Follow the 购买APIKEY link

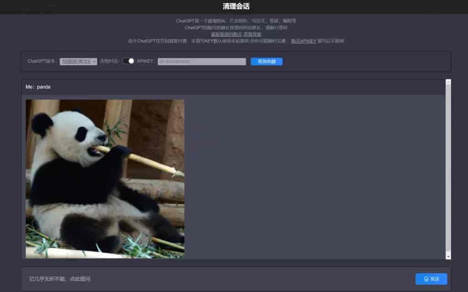click(x=303, y=41)
